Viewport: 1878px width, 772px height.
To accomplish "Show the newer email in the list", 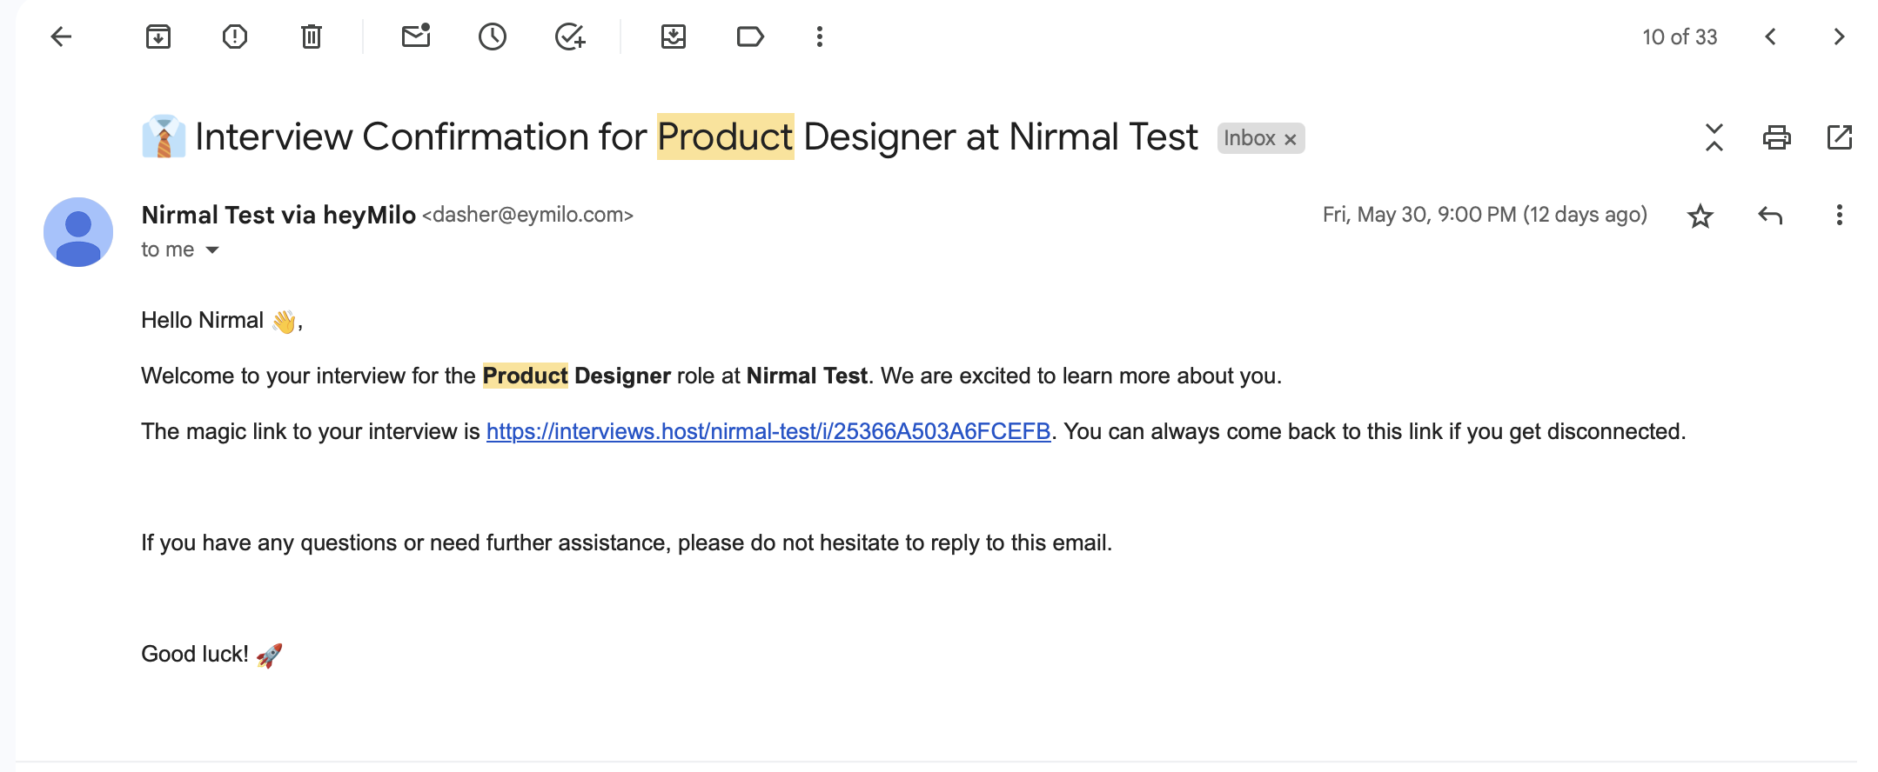I will click(1770, 37).
